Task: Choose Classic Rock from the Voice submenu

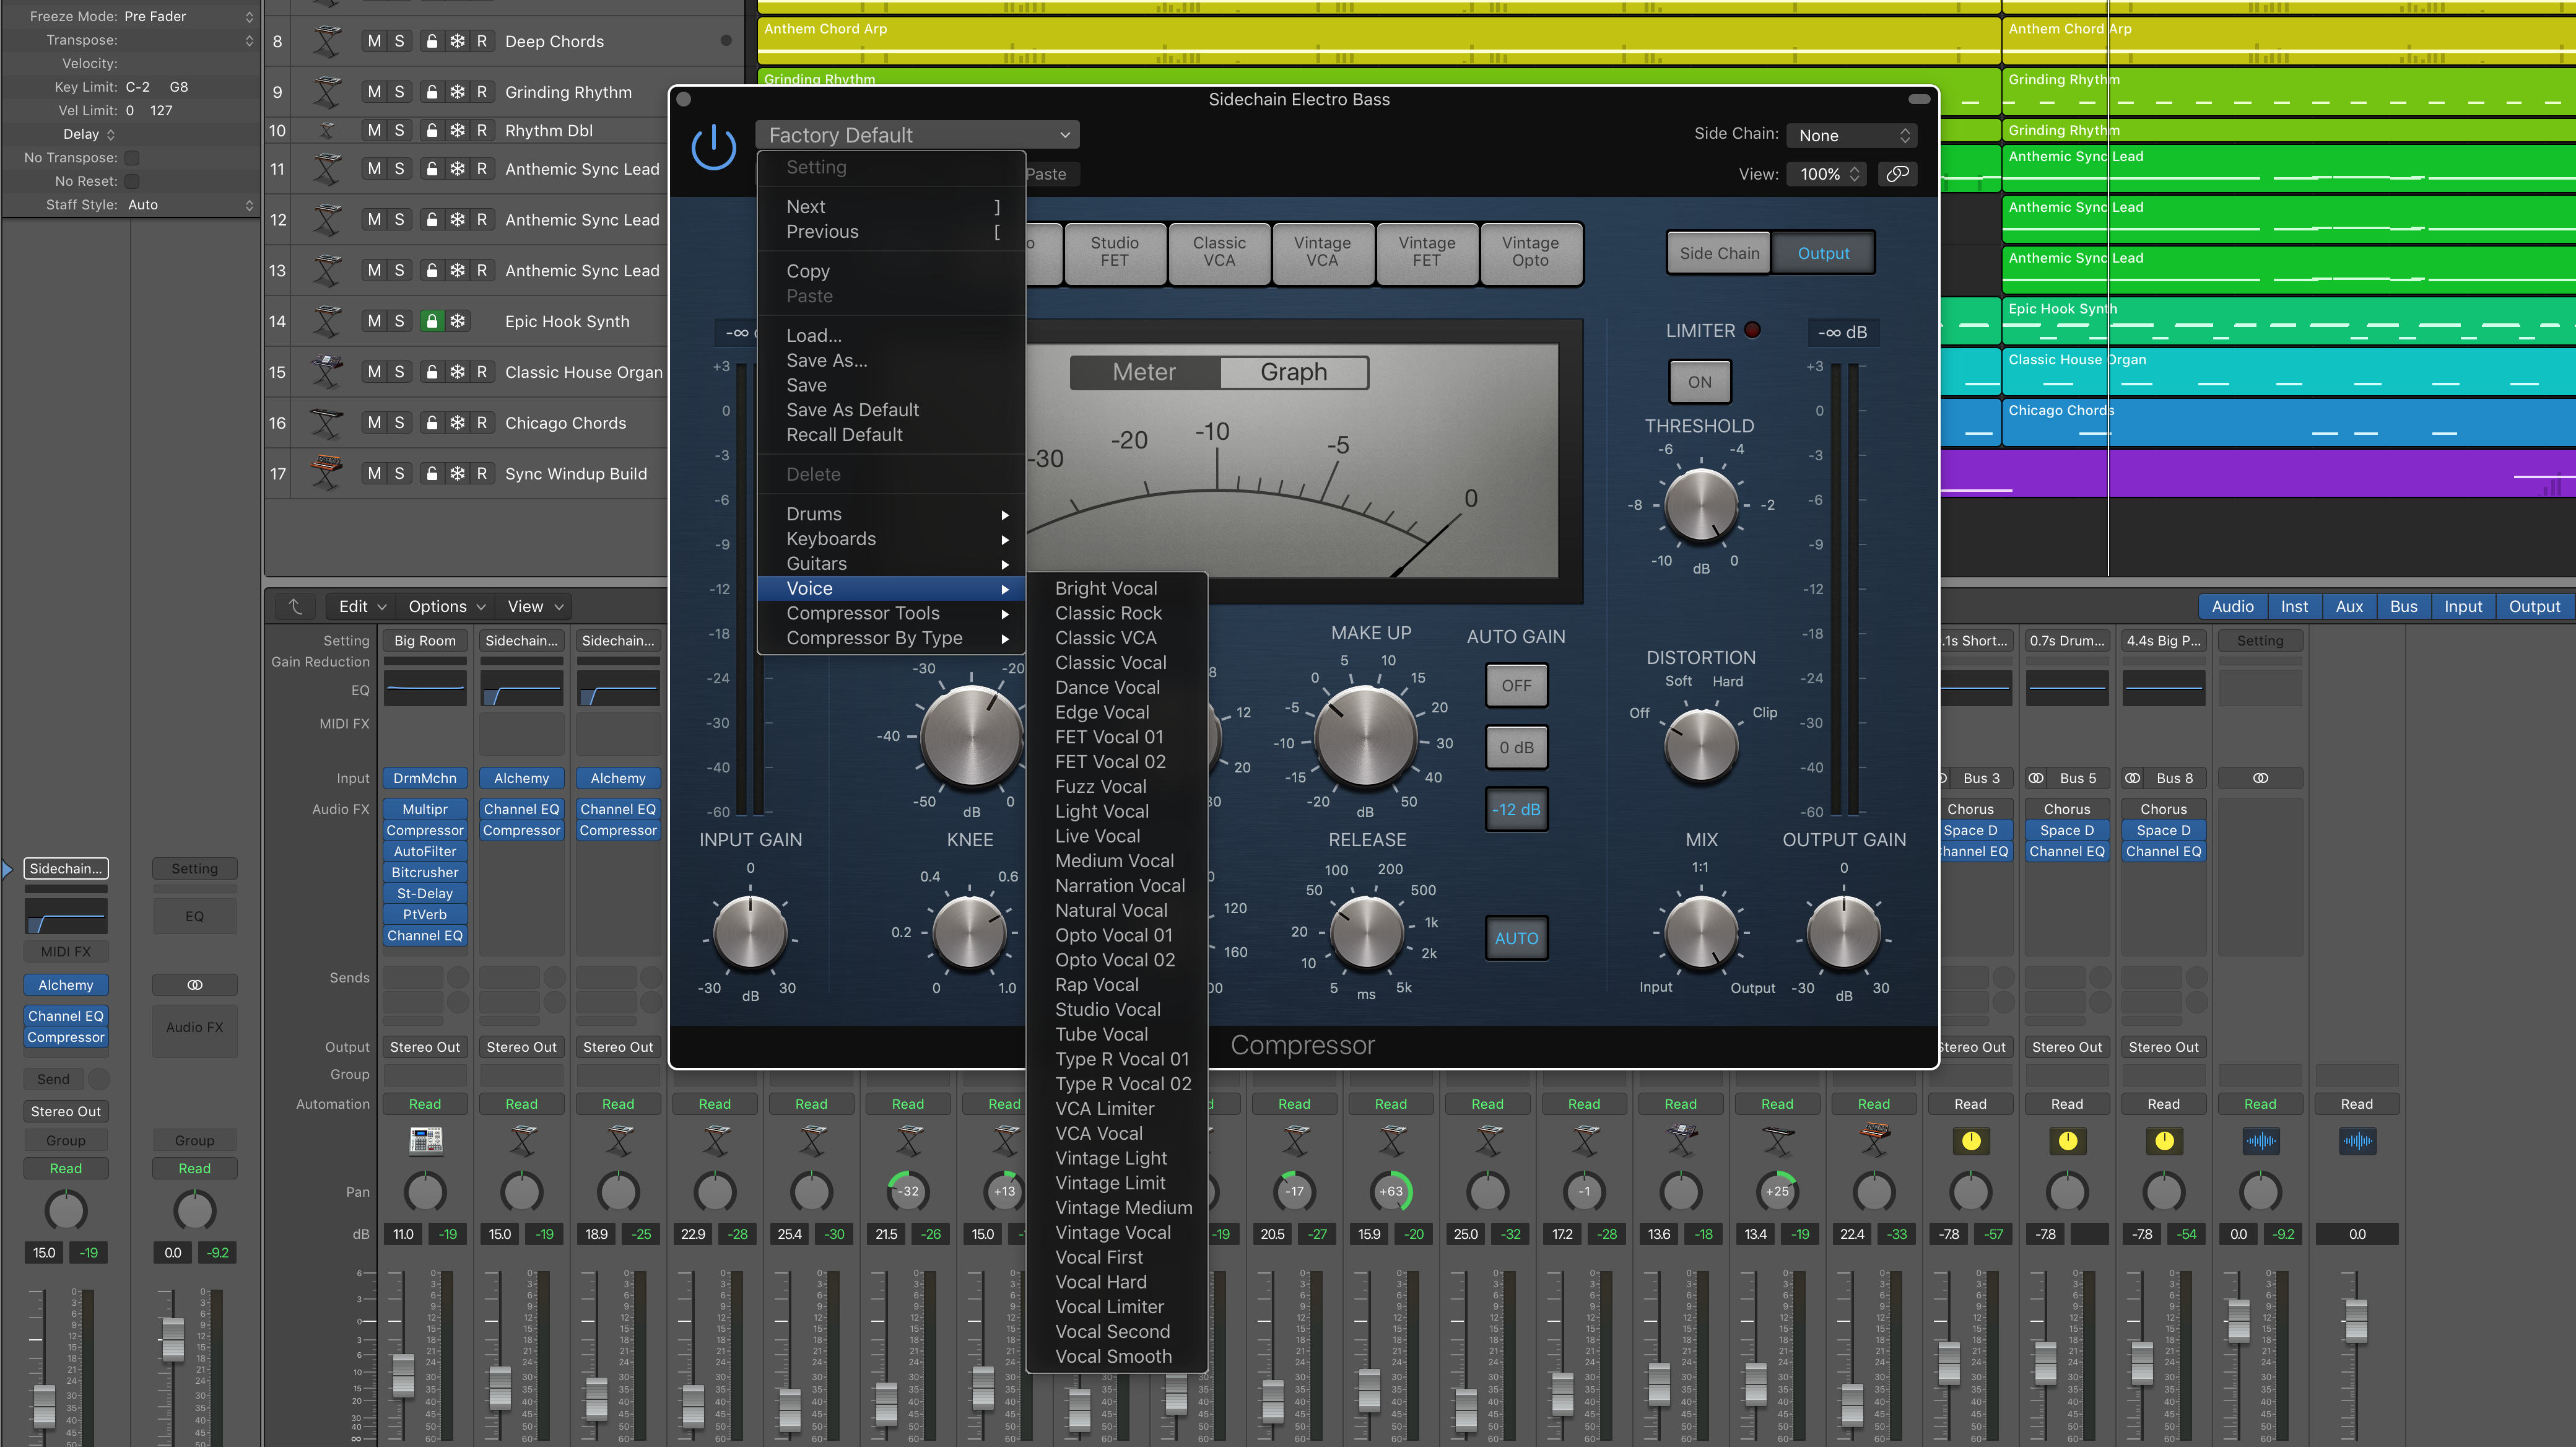Action: pyautogui.click(x=1108, y=612)
